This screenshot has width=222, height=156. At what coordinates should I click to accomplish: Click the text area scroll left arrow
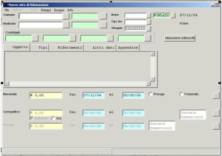pyautogui.click(x=7, y=83)
